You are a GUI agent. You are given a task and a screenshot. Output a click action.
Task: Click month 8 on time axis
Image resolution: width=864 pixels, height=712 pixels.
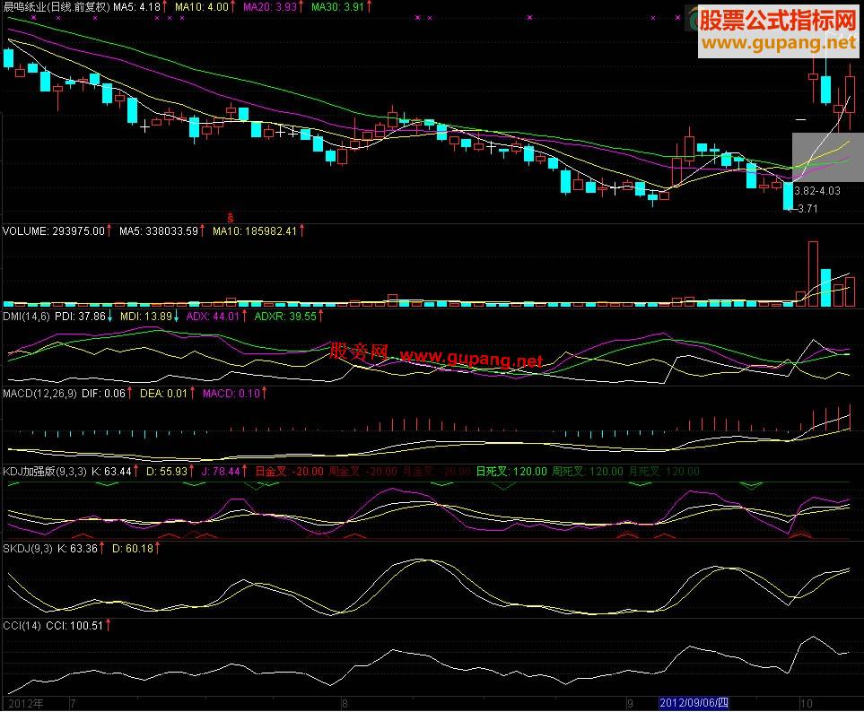345,704
